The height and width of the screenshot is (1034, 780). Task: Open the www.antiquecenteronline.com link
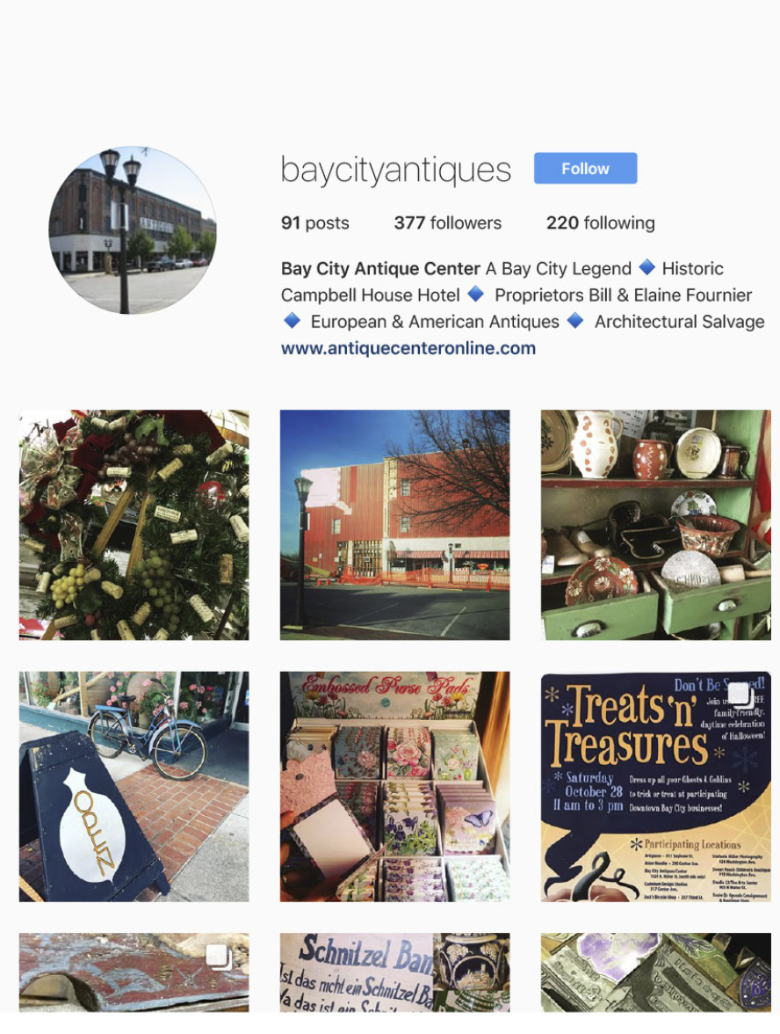click(408, 347)
